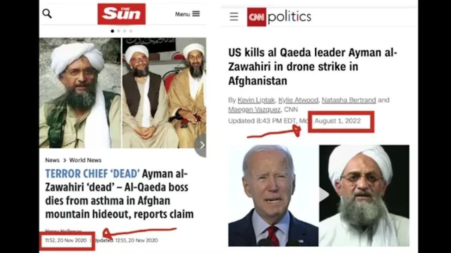This screenshot has width=451, height=253.
Task: Open the News breadcrumb link
Action: [x=52, y=160]
